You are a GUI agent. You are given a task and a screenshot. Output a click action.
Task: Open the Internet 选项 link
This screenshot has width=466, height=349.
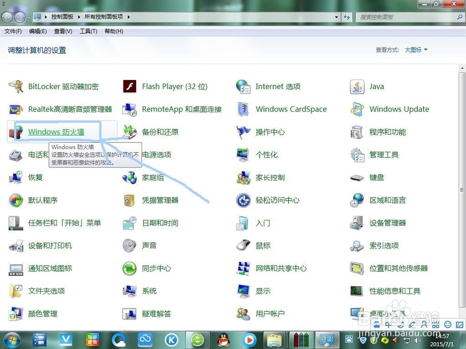tap(277, 87)
